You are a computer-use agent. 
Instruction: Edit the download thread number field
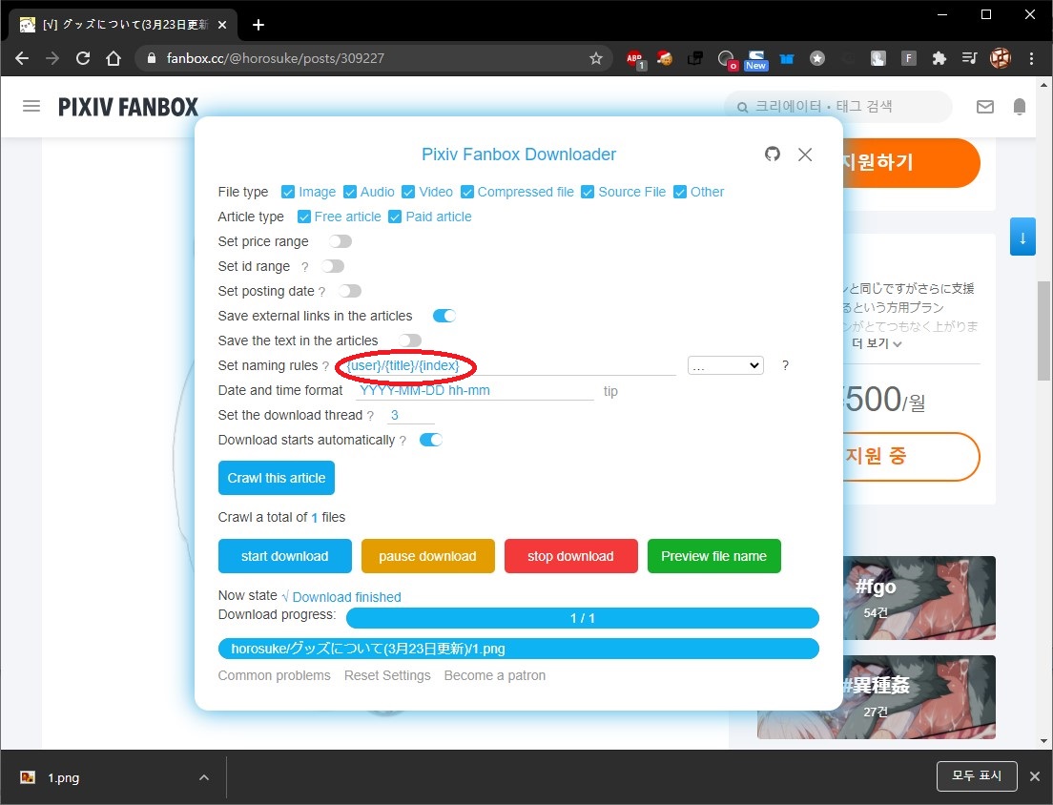click(x=410, y=415)
